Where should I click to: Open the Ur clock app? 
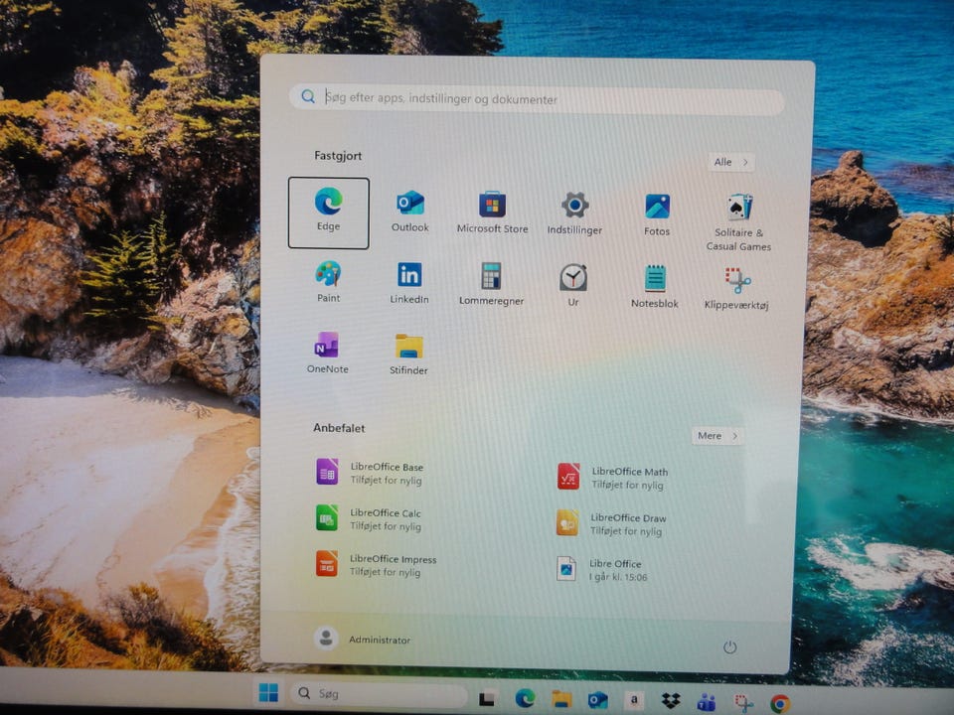tap(573, 284)
